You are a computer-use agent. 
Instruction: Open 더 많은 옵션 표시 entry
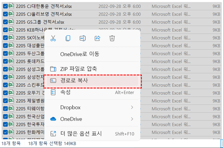tap(92, 134)
